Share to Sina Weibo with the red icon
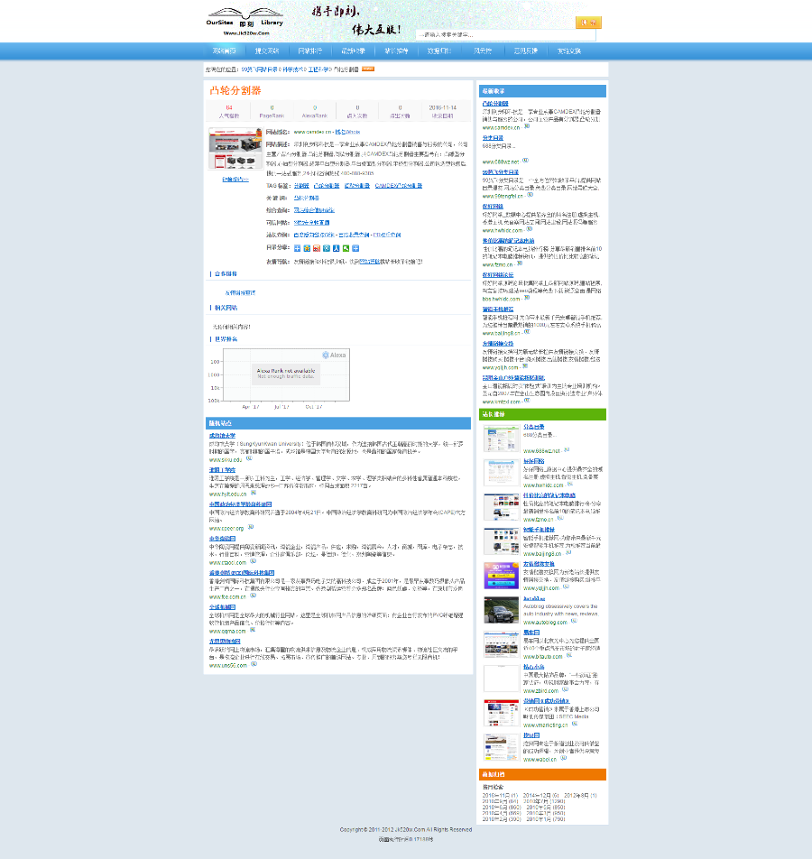The height and width of the screenshot is (859, 812). [317, 248]
